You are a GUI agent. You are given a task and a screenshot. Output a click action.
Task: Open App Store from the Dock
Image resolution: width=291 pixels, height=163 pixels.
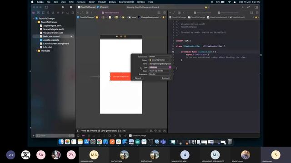tap(86, 142)
